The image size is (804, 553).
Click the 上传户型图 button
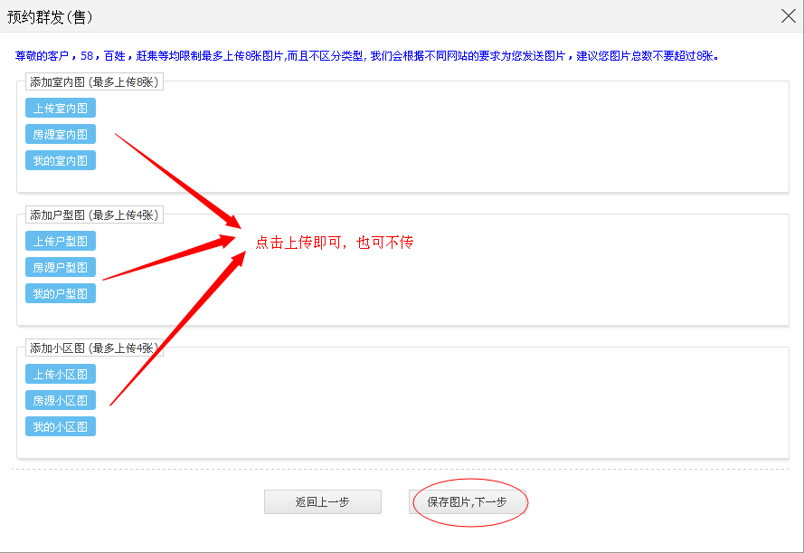pyautogui.click(x=61, y=241)
